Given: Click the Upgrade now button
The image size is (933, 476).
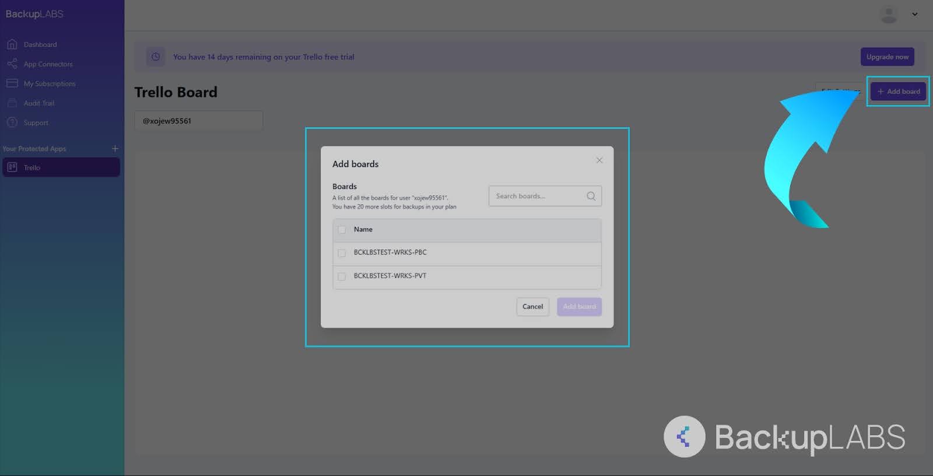Looking at the screenshot, I should (x=888, y=57).
